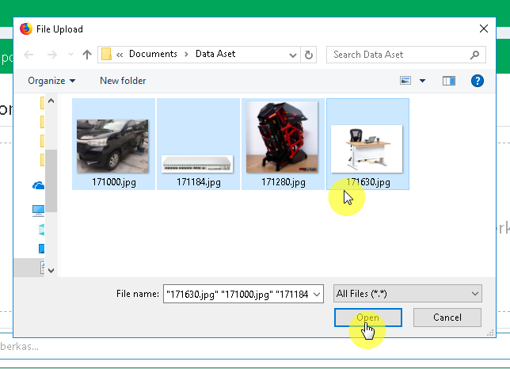Select This PC in the navigation pane

38,210
